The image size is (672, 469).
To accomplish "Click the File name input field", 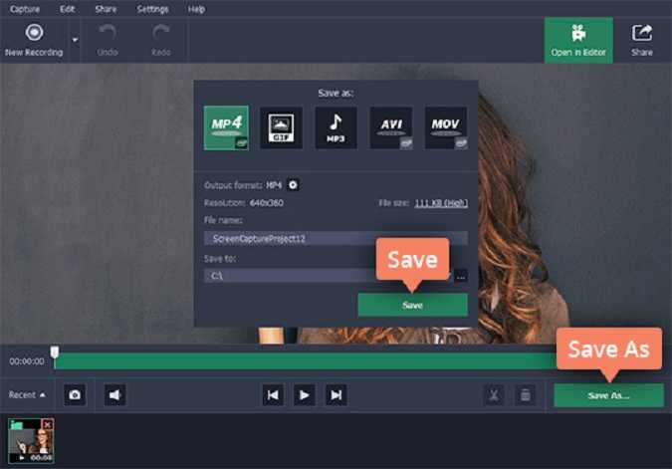I will tap(336, 238).
